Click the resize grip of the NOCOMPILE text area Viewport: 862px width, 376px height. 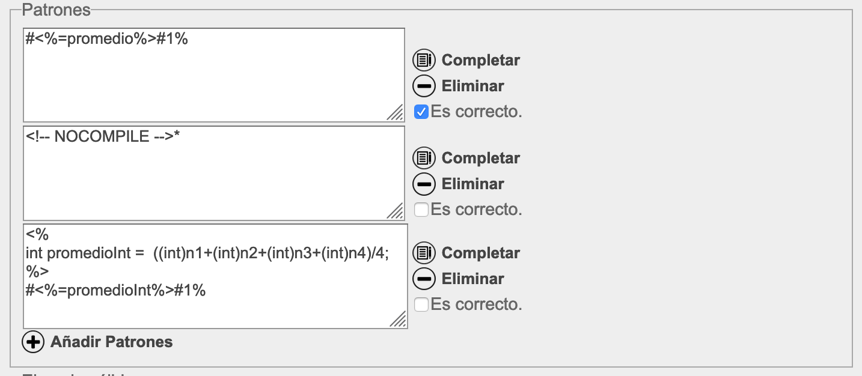pos(396,212)
